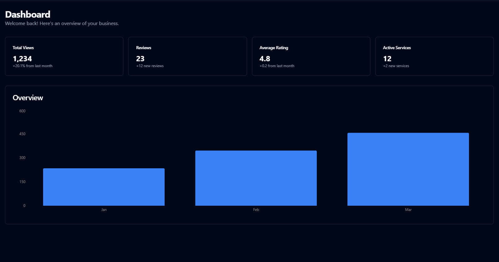Screen dimensions: 499x262
Task: Click the Average Rating card title
Action: point(274,48)
